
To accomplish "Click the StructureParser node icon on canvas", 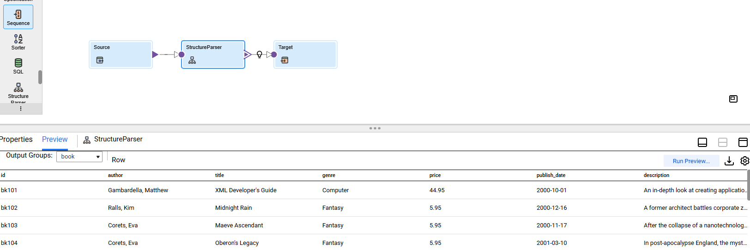I will (192, 60).
